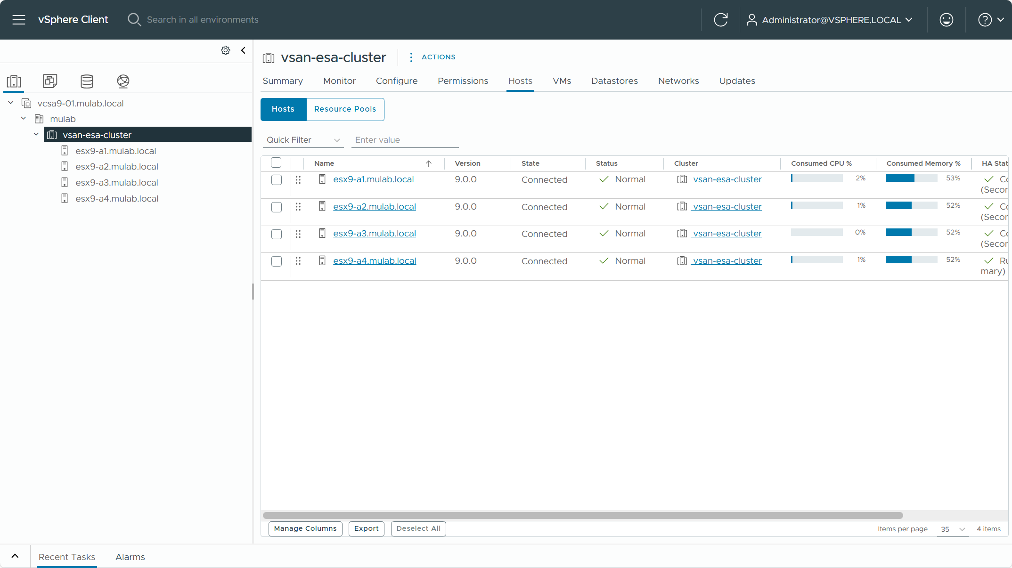This screenshot has width=1012, height=568.
Task: Open the esx9-a4.mulab.local host link
Action: click(375, 261)
